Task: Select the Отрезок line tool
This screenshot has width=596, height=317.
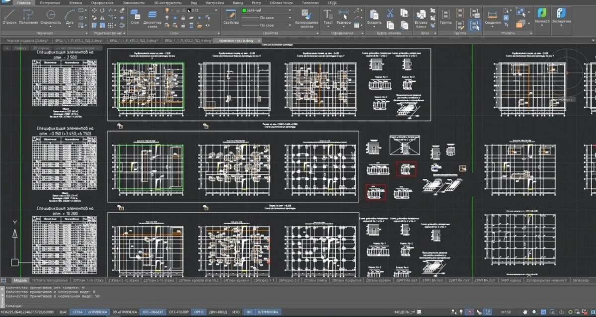Action: coord(10,17)
